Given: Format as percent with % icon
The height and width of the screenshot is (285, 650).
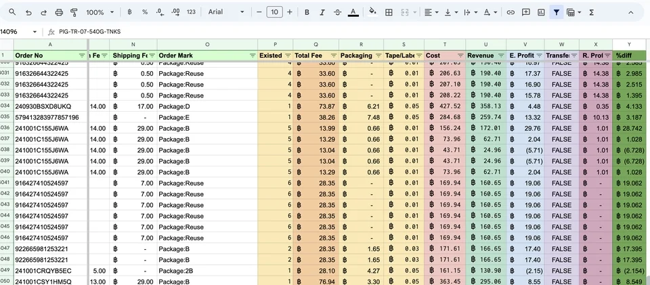Looking at the screenshot, I should click(x=145, y=12).
